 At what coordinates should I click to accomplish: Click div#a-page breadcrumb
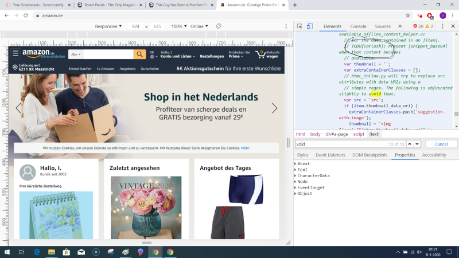[337, 134]
